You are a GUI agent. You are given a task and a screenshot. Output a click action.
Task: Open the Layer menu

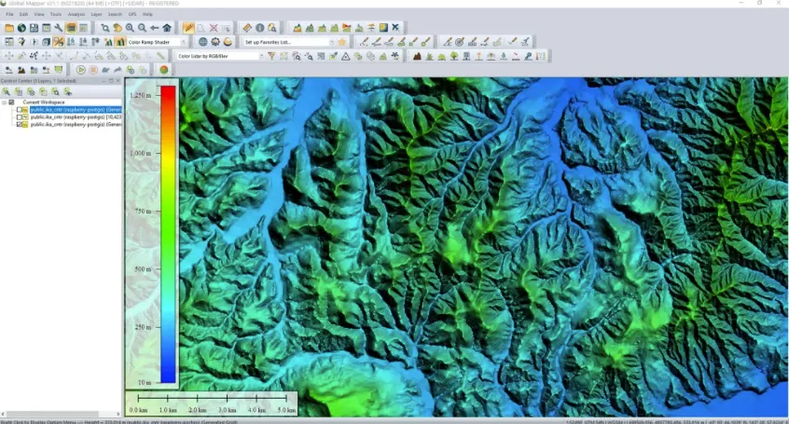tap(97, 15)
